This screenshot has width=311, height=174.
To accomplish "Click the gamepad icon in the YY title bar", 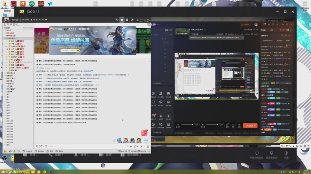I will (x=132, y=20).
